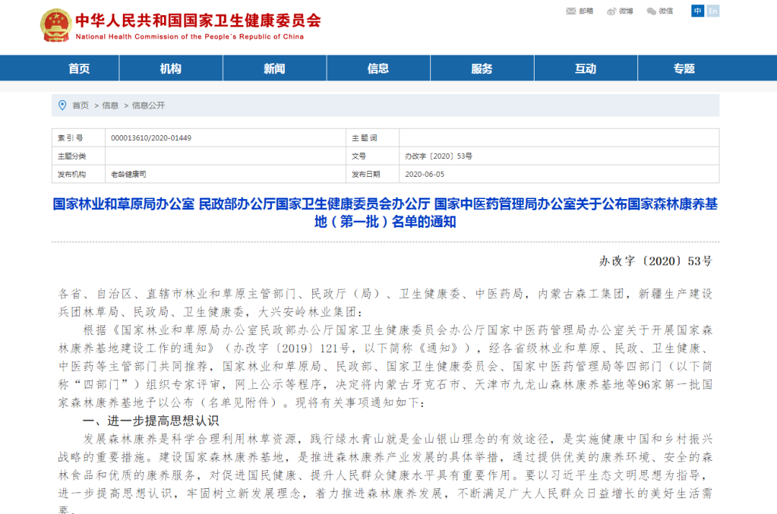Click the right-aligned document number 办改字〔2020〕53号
Viewport: 777px width, 514px height.
click(655, 261)
